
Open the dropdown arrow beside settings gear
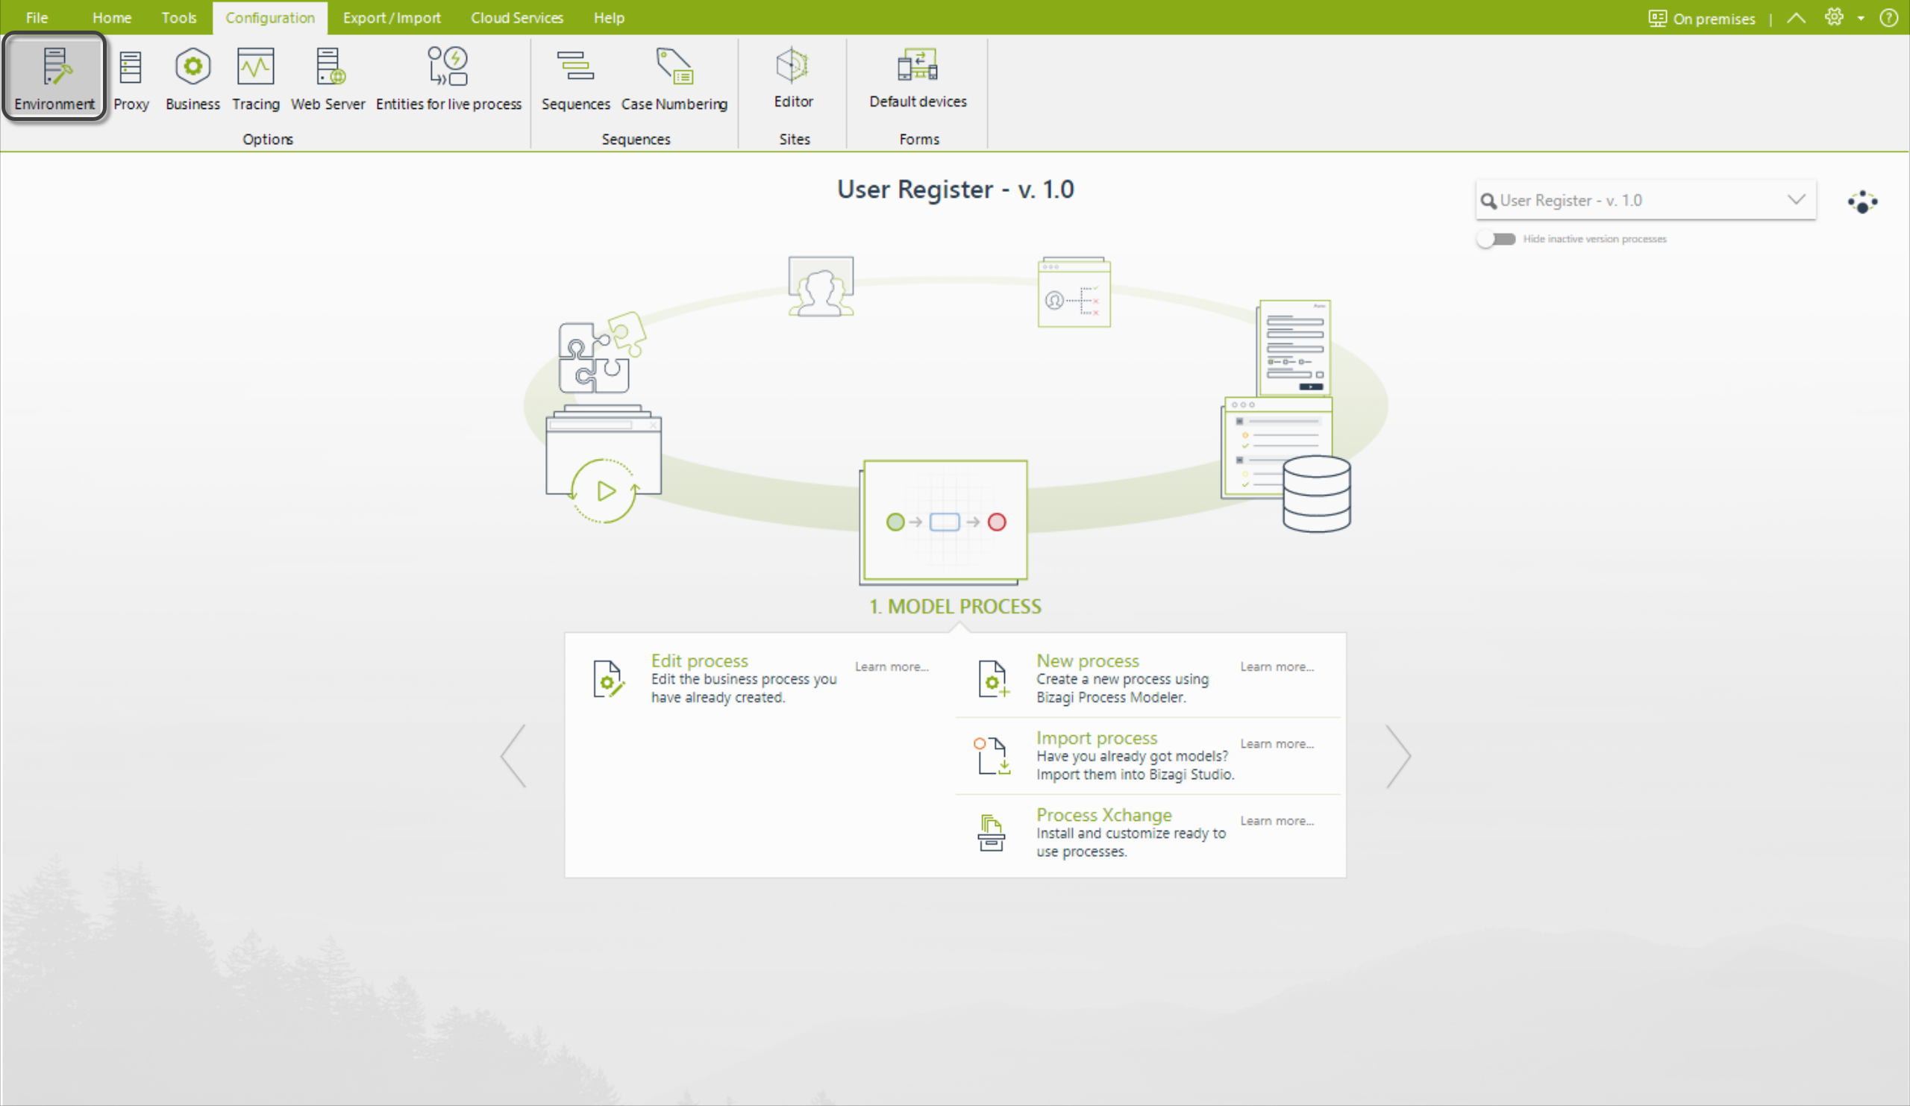click(1861, 18)
